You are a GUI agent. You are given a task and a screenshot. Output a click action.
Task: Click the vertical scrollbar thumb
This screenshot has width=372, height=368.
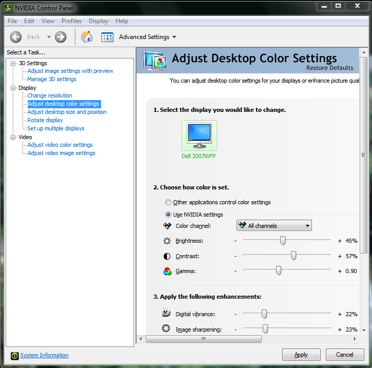[363, 155]
